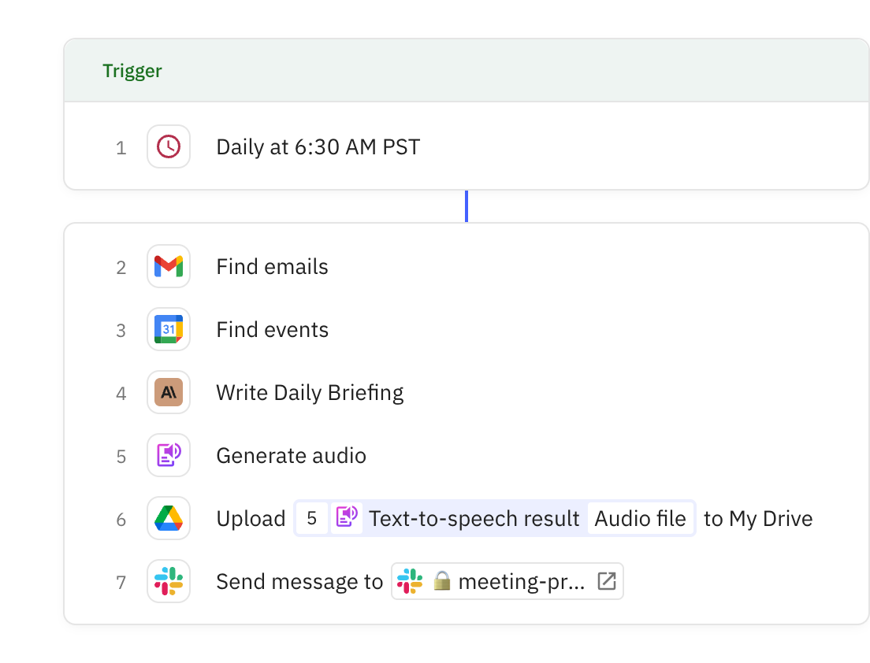Select the Gmail icon next to Find emails
The image size is (870, 663).
click(169, 266)
